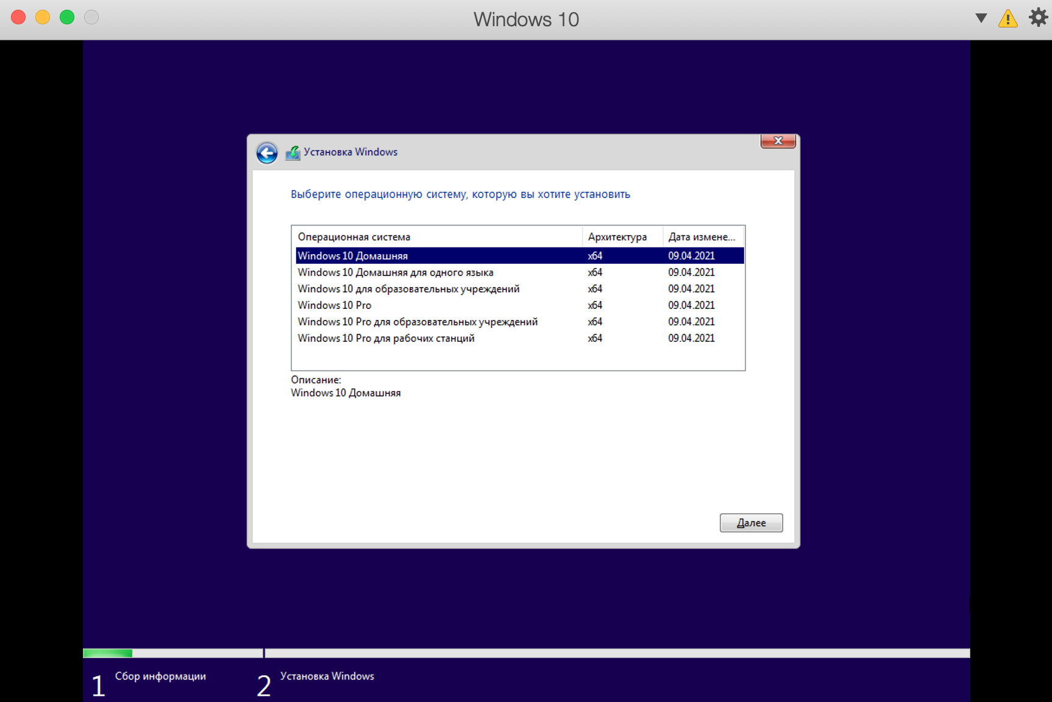Click the blue back arrow in setup dialog
The image size is (1052, 702).
click(267, 152)
